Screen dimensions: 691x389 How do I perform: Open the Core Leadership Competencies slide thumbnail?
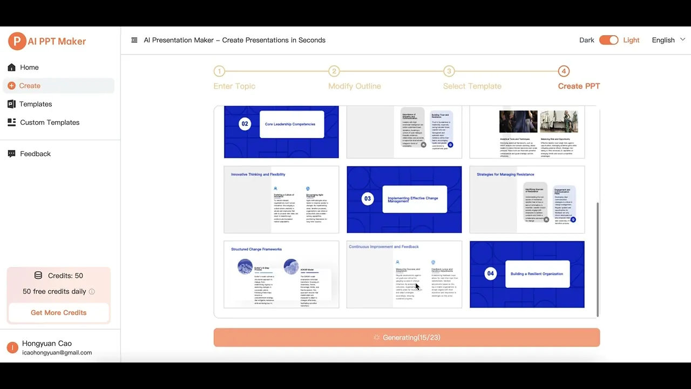(x=281, y=131)
